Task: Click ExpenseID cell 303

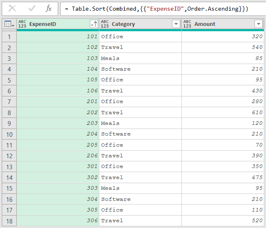Action: click(58, 189)
